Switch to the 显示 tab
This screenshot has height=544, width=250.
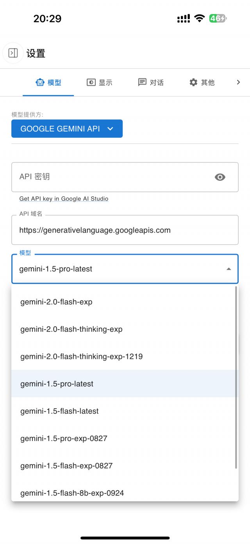99,83
